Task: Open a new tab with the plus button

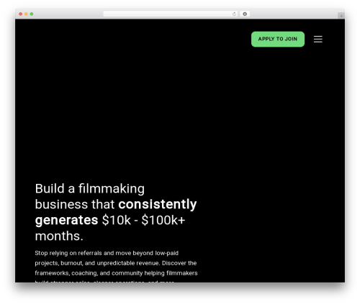Action: [x=341, y=16]
